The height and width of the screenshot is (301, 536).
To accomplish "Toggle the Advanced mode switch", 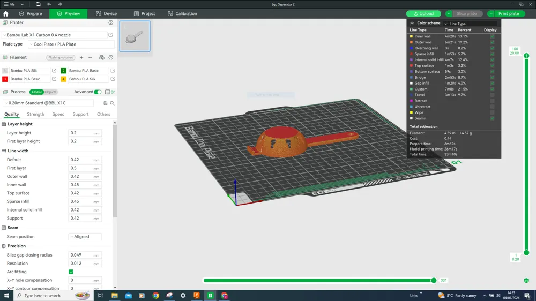I will (98, 92).
